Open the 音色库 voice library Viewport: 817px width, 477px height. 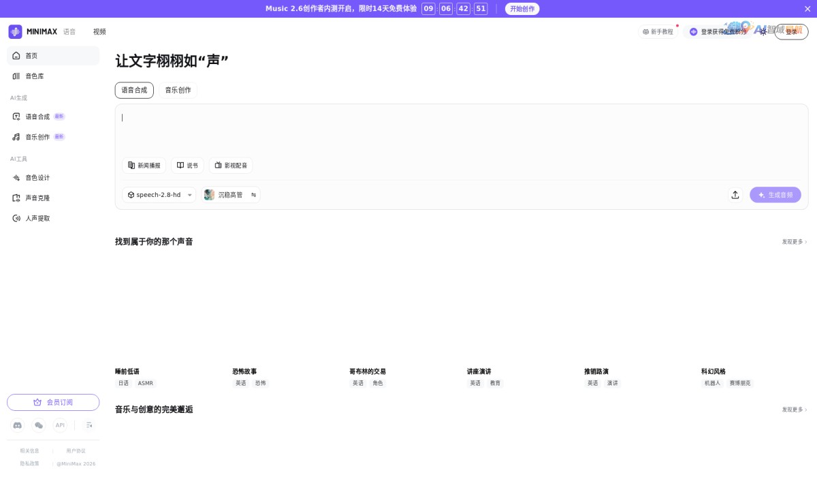coord(34,76)
